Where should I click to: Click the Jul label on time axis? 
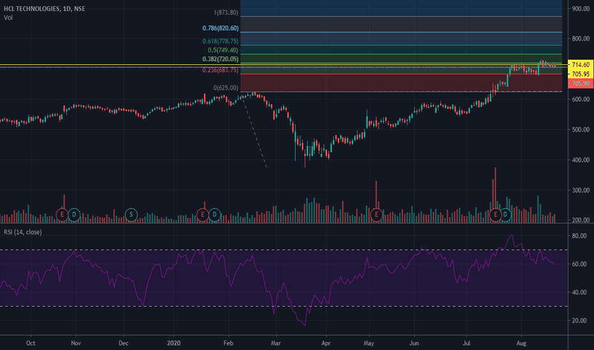click(x=467, y=343)
